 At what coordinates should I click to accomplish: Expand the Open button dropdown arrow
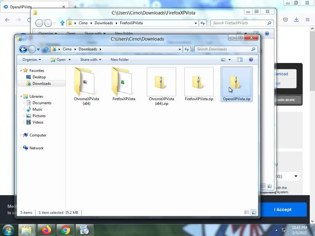pyautogui.click(x=70, y=60)
